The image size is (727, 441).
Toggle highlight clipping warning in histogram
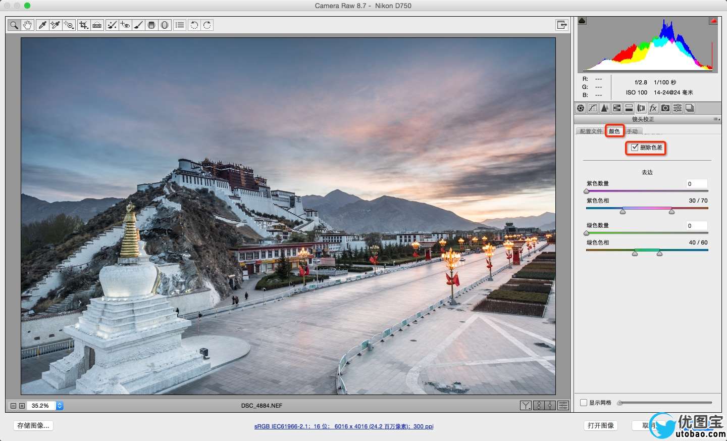tap(713, 21)
